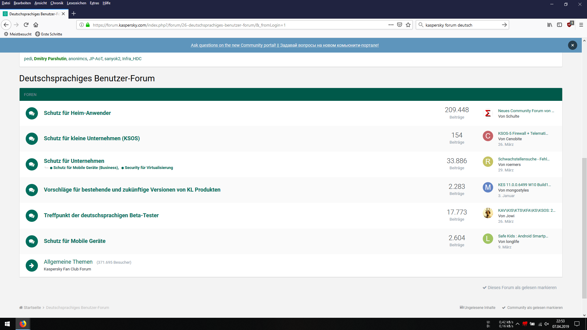Go to Firefox home page
The width and height of the screenshot is (587, 330).
click(x=36, y=25)
